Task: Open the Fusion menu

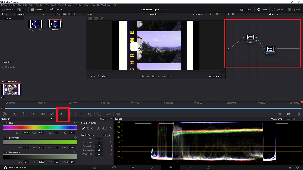Action: [x=79, y=5]
